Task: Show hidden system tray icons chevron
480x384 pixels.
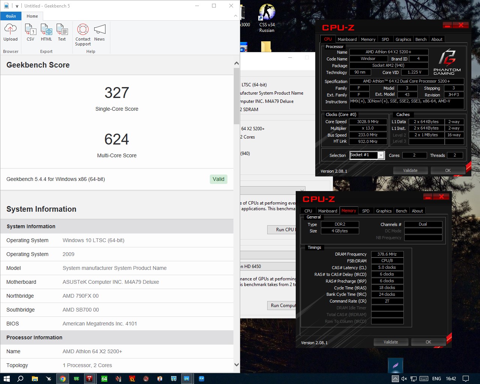Action: (395, 379)
